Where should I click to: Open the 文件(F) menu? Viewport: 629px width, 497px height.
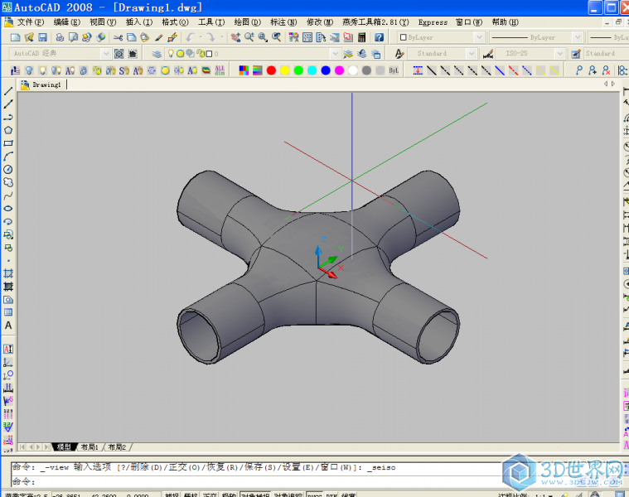[30, 22]
